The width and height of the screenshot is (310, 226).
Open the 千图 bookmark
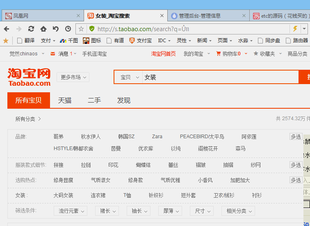pos(69,41)
